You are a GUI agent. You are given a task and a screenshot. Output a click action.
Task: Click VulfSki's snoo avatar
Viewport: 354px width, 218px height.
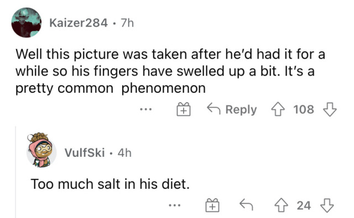tap(41, 150)
